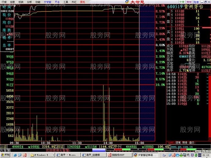Switch to the 分时 tab
This screenshot has height=158, width=211.
172,142
